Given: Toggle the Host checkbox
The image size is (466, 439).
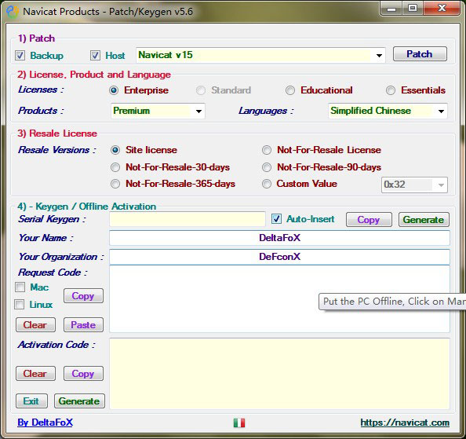Looking at the screenshot, I should coord(95,55).
